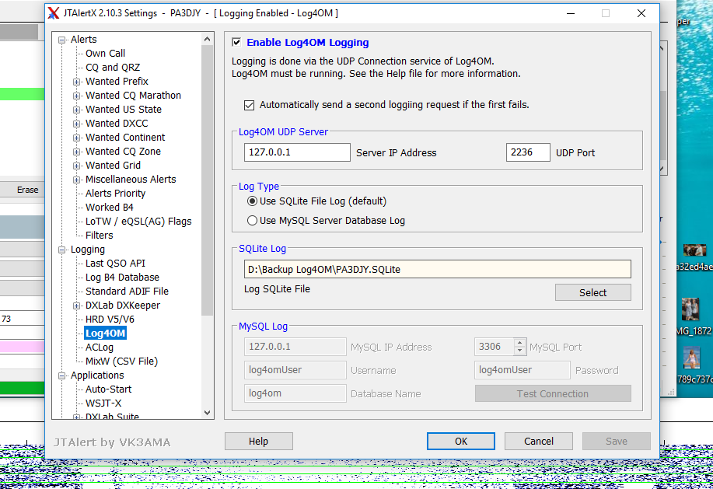Click the JTAlertX red X title icon

(54, 13)
